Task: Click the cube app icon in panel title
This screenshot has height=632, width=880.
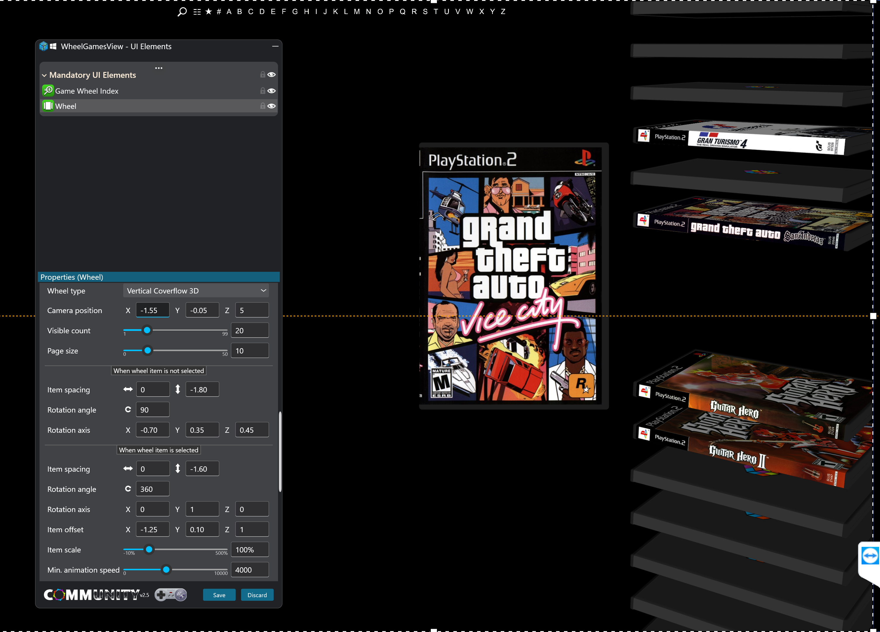Action: [43, 46]
